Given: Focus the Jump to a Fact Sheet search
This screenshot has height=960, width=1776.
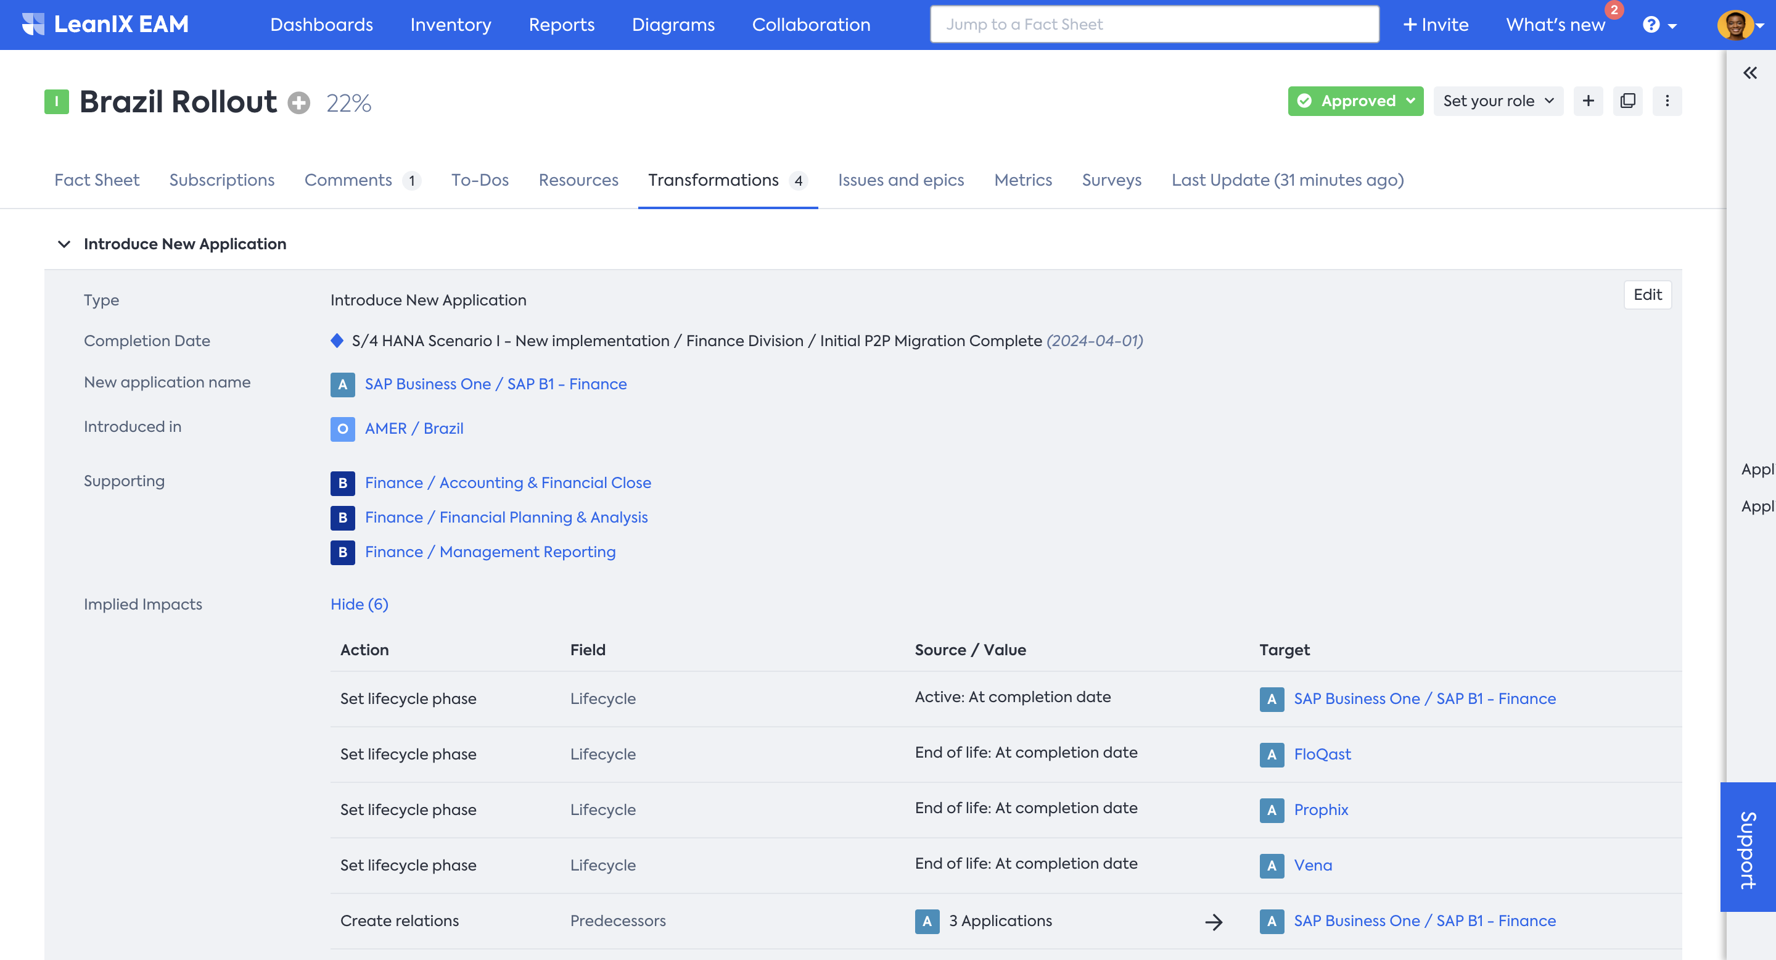Looking at the screenshot, I should (1154, 25).
